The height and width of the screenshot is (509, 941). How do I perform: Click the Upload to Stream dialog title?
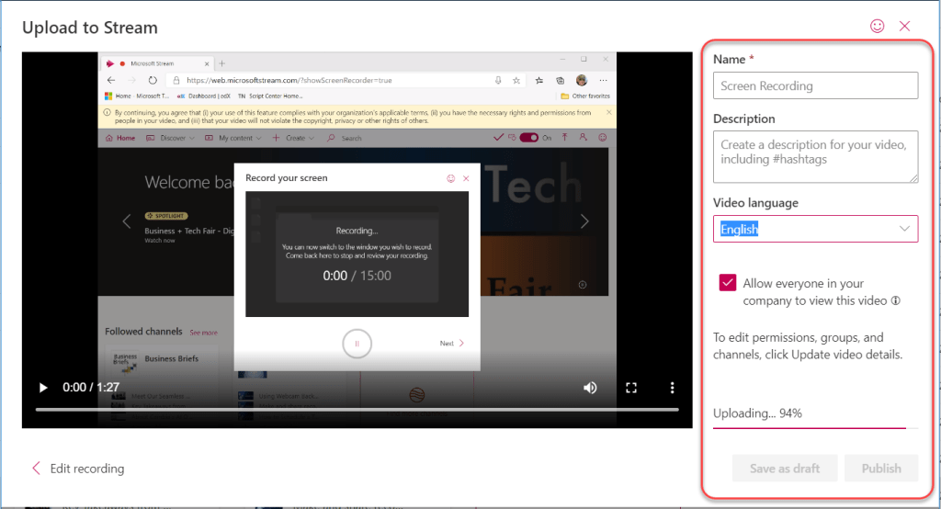click(x=90, y=28)
